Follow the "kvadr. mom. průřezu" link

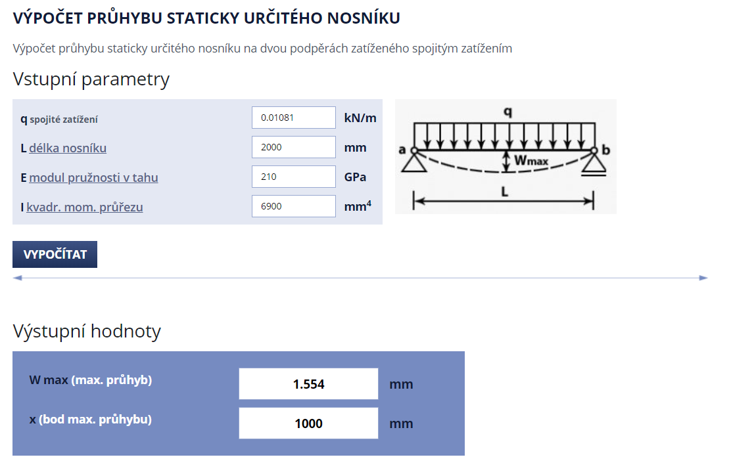(85, 207)
